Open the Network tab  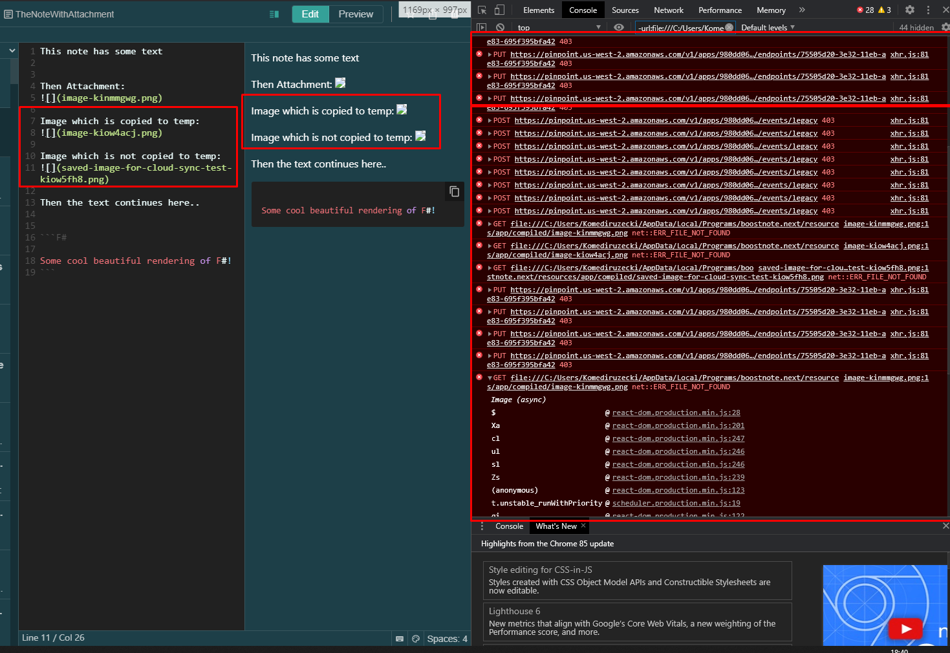tap(669, 10)
